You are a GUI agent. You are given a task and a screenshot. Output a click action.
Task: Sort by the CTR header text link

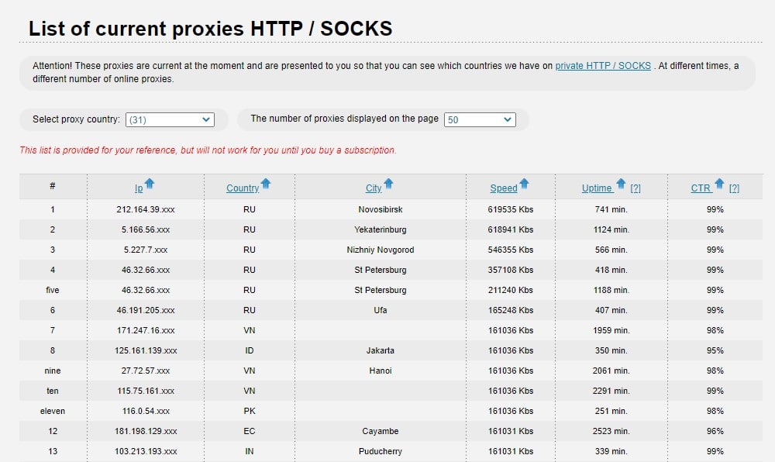point(701,188)
